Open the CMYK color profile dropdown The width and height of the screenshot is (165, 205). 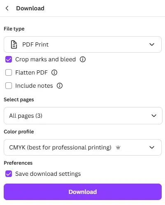[x=83, y=147]
